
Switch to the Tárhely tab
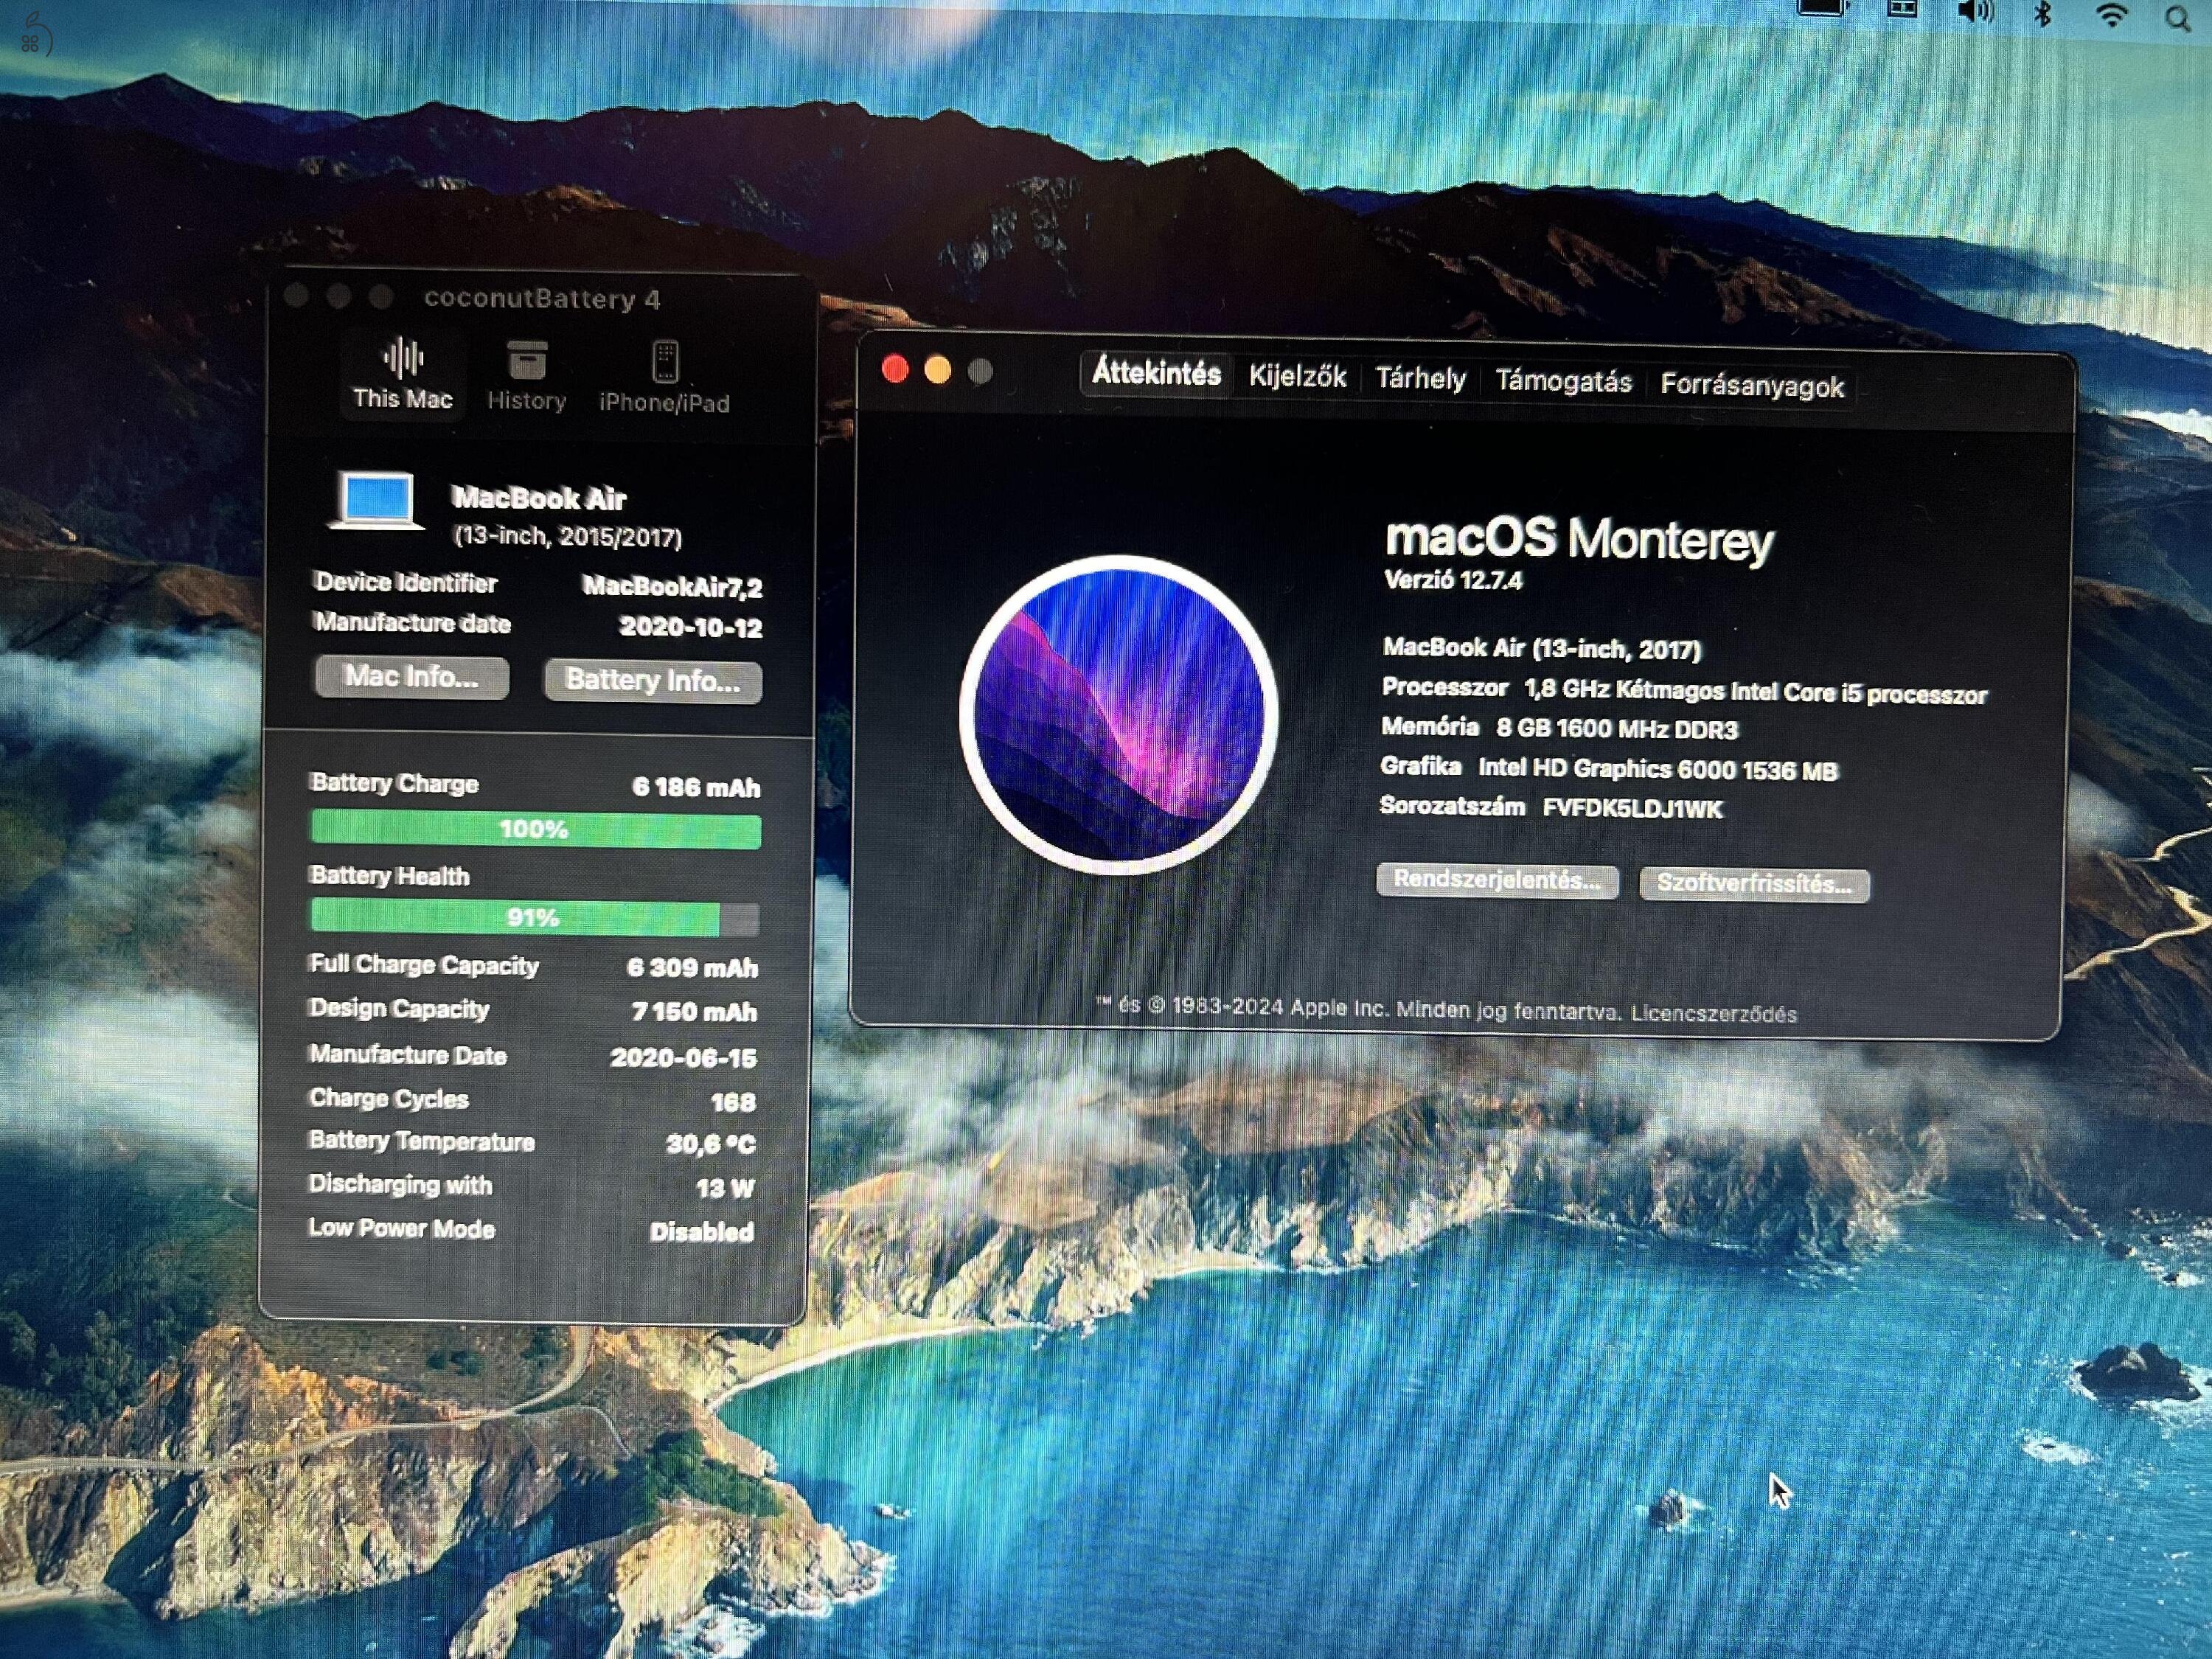click(x=1421, y=379)
